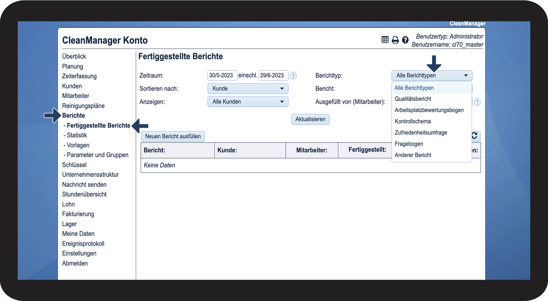Open Einstellungen
548x301 pixels.
79,254
